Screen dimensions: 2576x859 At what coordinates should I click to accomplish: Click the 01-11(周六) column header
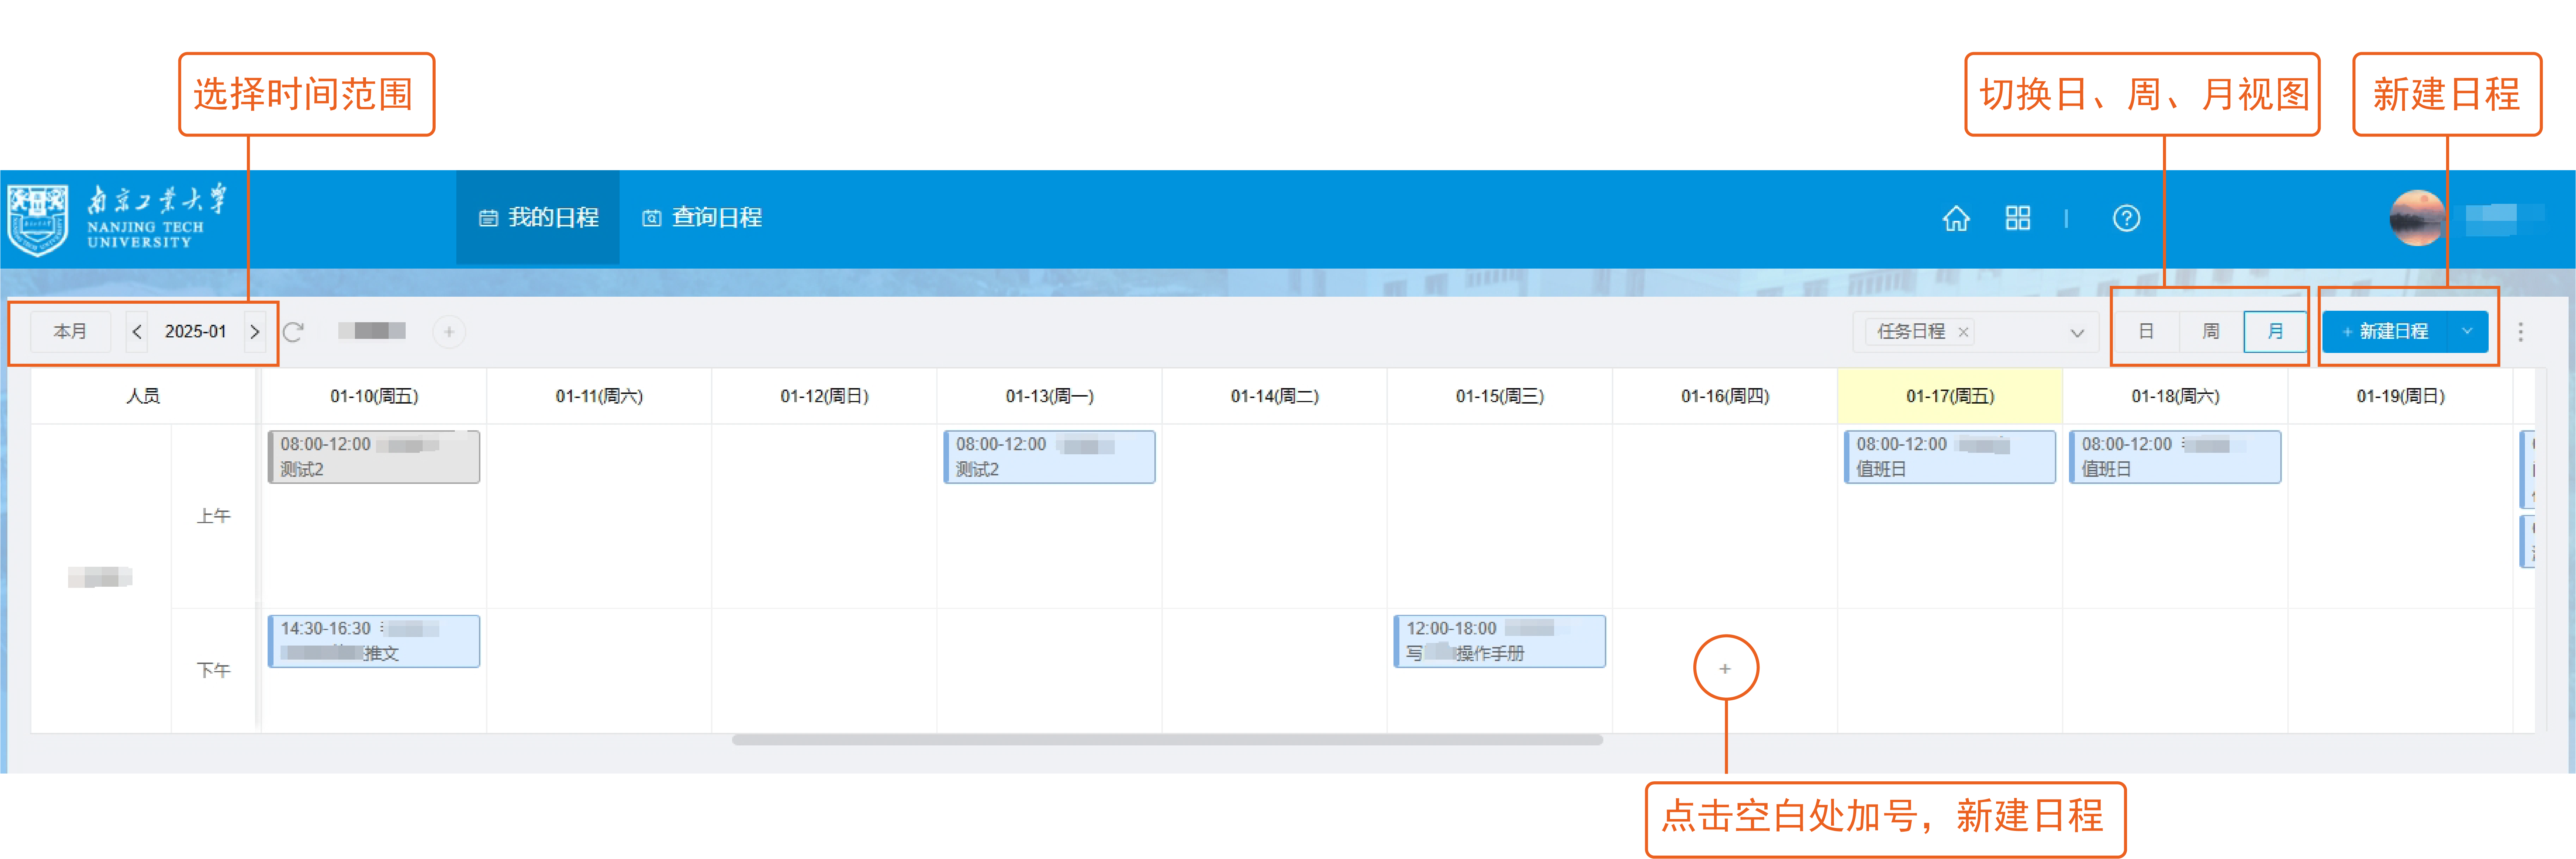tap(599, 396)
